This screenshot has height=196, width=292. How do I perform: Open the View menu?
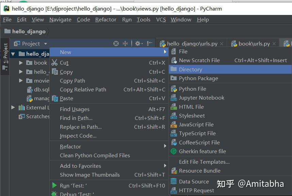pyautogui.click(x=38, y=19)
